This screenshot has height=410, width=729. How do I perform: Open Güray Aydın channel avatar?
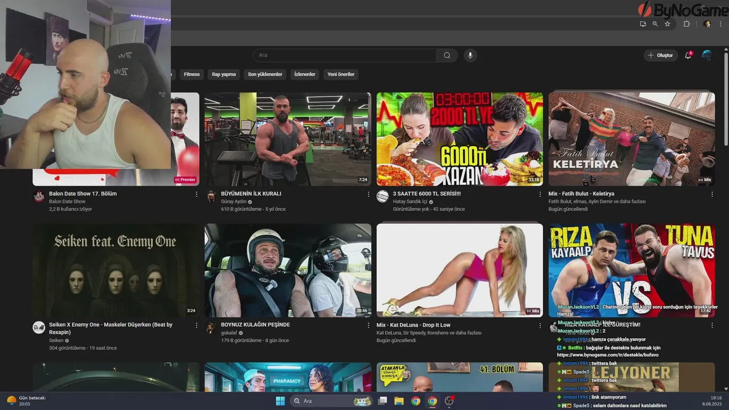[x=211, y=196]
